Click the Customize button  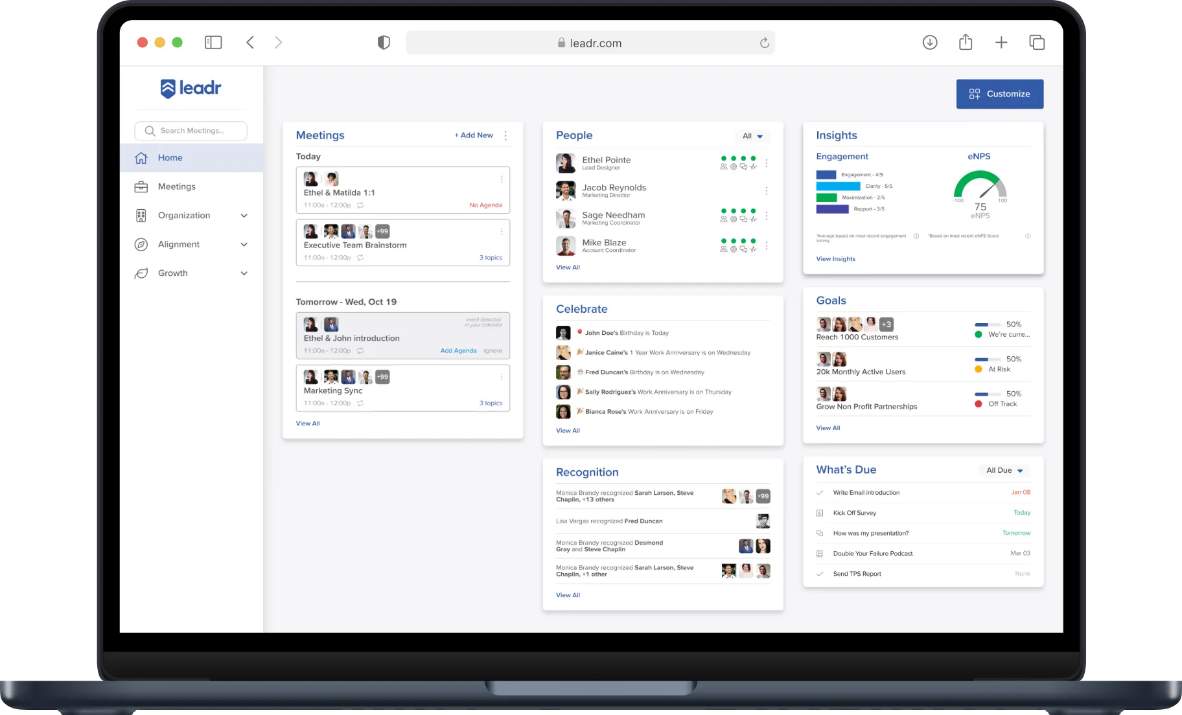(x=1000, y=94)
